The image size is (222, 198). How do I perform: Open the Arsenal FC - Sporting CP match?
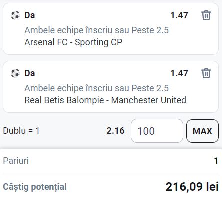coord(73,42)
